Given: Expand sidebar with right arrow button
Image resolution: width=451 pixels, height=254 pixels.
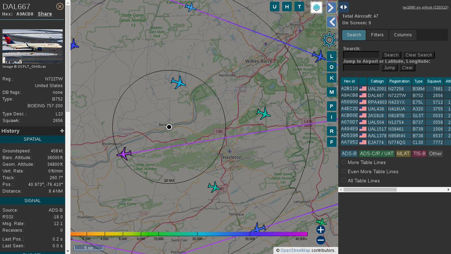Looking at the screenshot, I should point(331,8).
